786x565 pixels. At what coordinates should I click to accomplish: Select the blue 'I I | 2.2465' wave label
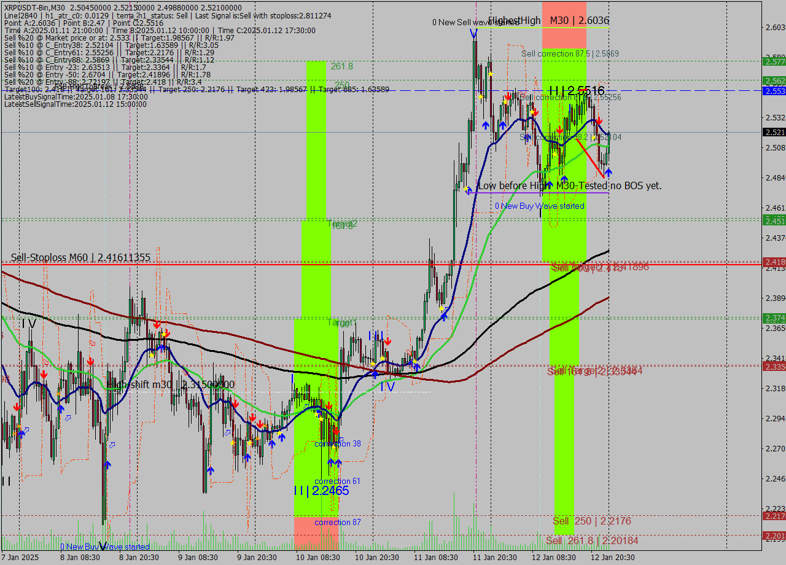(321, 491)
